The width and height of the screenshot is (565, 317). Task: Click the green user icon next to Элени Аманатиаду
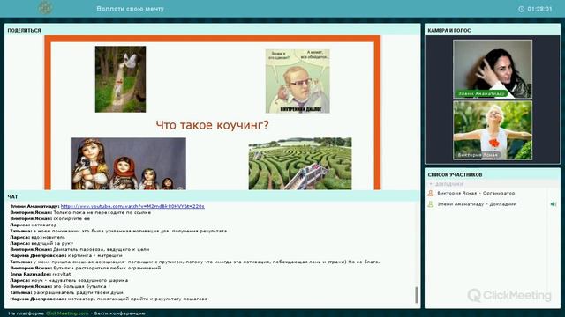pos(431,204)
